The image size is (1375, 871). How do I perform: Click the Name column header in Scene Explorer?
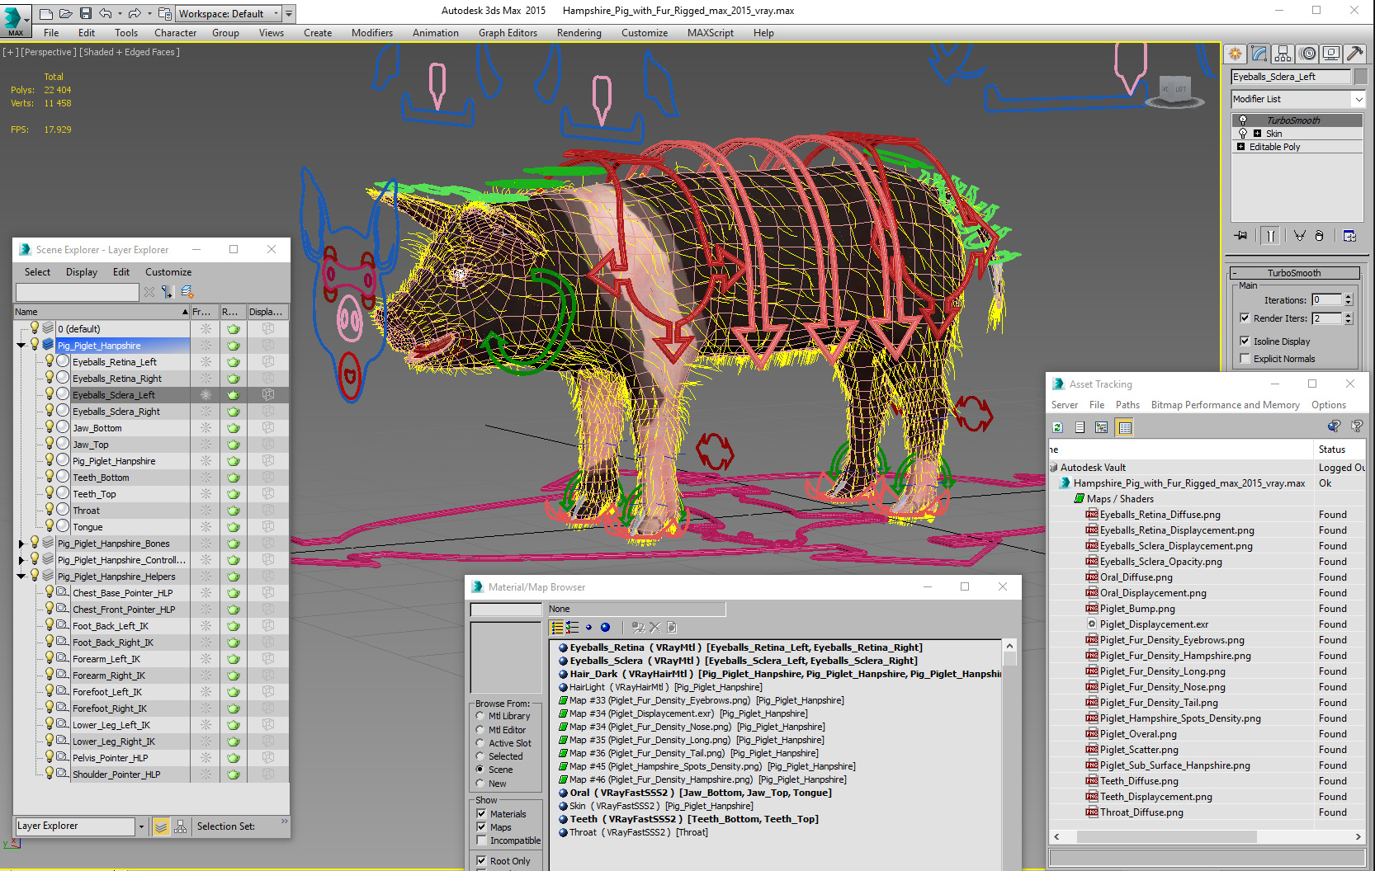pyautogui.click(x=102, y=312)
